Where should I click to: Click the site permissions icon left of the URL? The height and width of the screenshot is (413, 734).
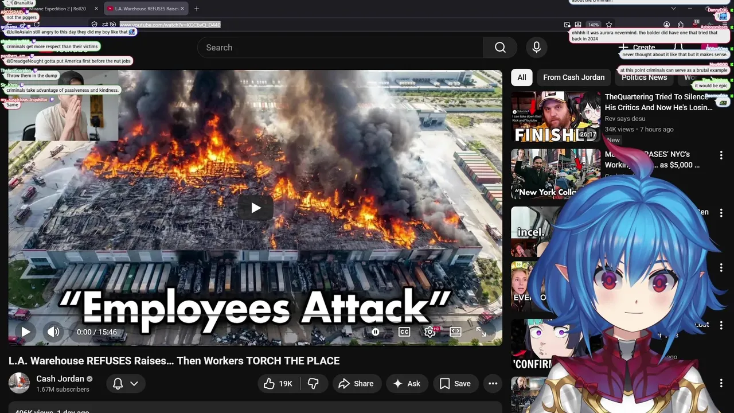pyautogui.click(x=106, y=25)
